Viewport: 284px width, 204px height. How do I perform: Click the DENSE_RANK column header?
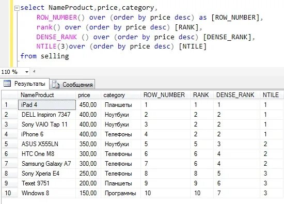236,95
